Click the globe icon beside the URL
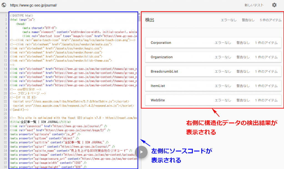Screen dimensions: 284x169 pyautogui.click(x=4, y=5)
